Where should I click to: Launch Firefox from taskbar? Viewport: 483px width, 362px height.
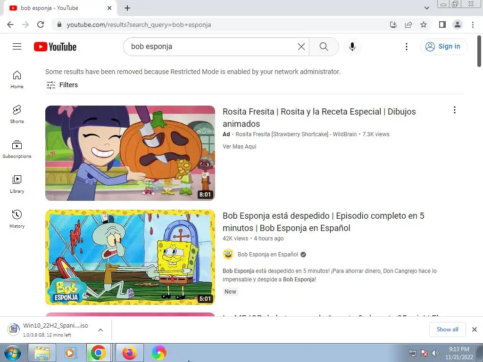129,353
